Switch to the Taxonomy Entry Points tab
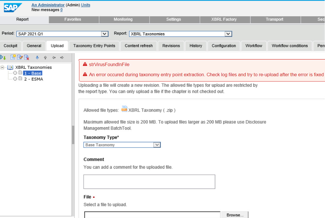The height and width of the screenshot is (218, 325). click(x=94, y=46)
